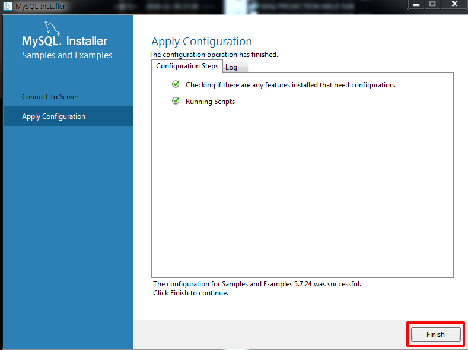
Task: Click the Finish button
Action: (435, 334)
